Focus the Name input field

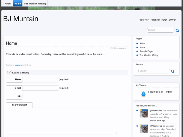click(x=41, y=80)
